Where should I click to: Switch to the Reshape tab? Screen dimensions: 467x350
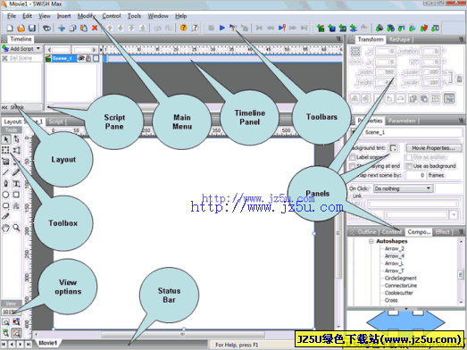[400, 39]
